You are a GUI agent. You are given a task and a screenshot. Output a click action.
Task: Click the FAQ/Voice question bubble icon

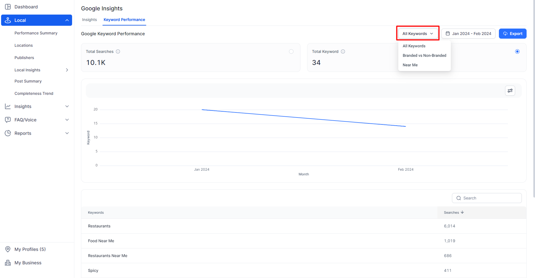coord(8,120)
